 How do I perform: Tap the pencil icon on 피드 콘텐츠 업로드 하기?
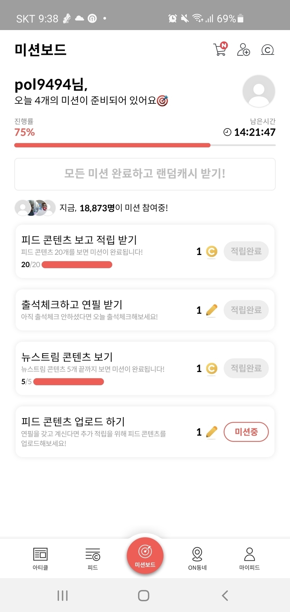[211, 432]
